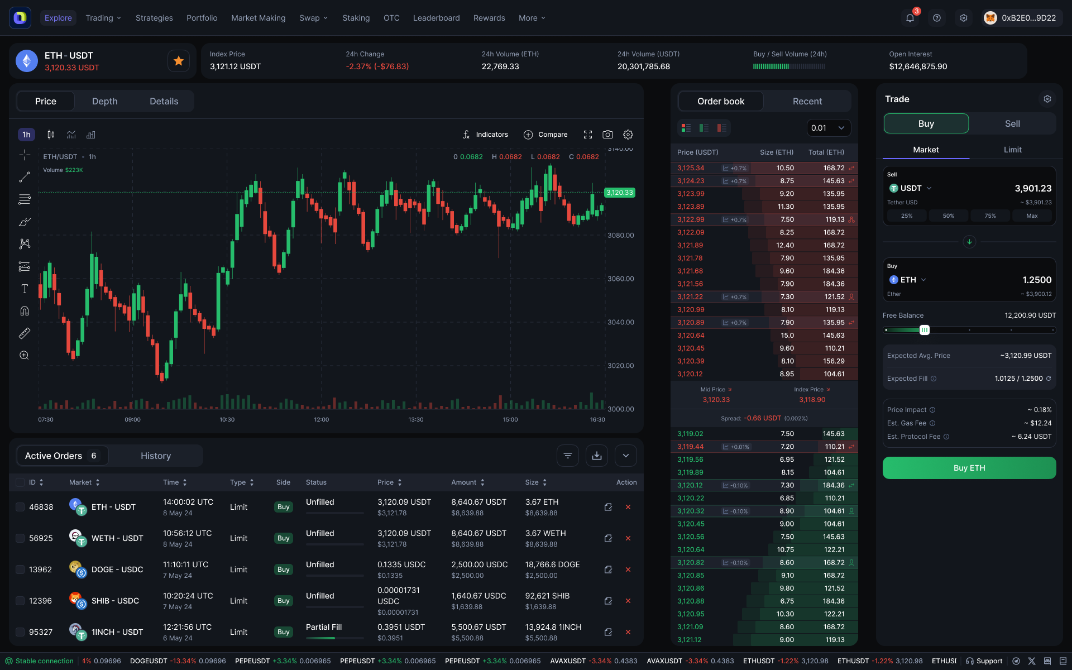Viewport: 1072px width, 670px height.
Task: Switch to the Depth tab
Action: (104, 101)
